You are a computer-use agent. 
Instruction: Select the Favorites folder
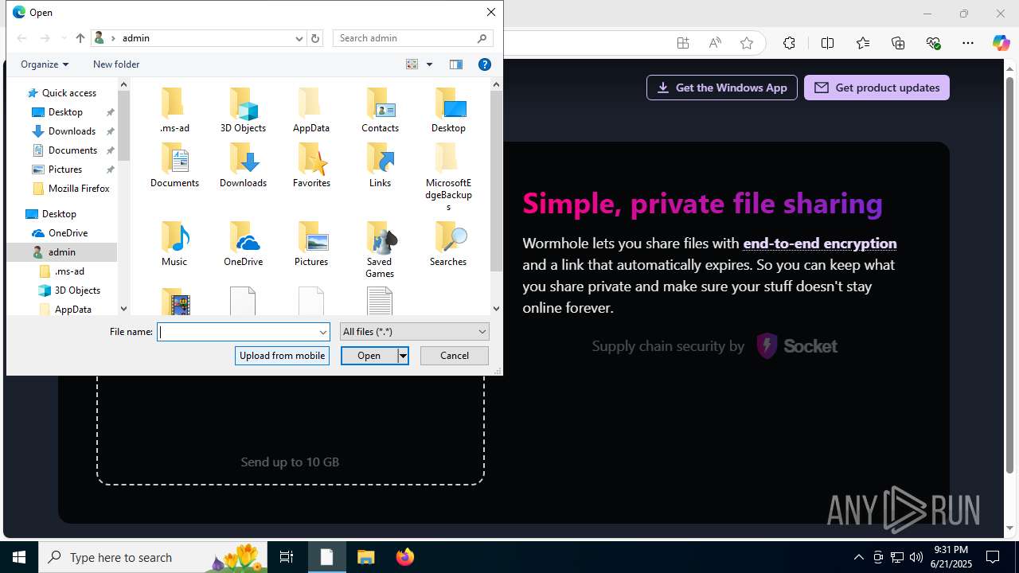tap(311, 165)
